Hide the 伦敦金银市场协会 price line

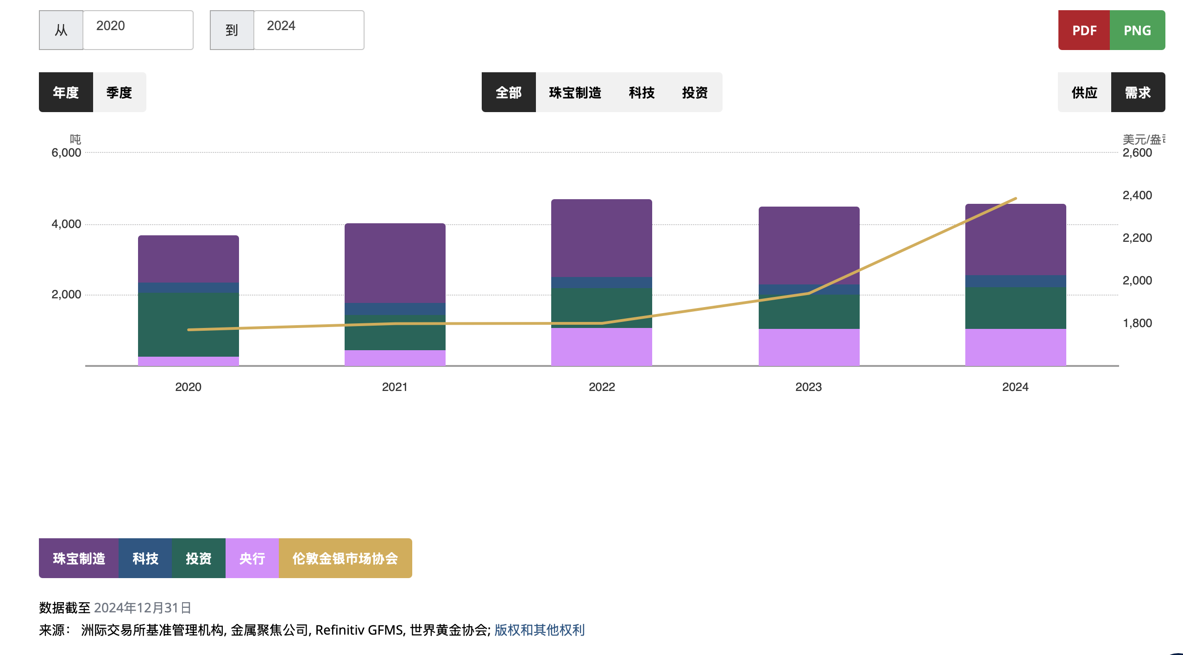(x=345, y=558)
